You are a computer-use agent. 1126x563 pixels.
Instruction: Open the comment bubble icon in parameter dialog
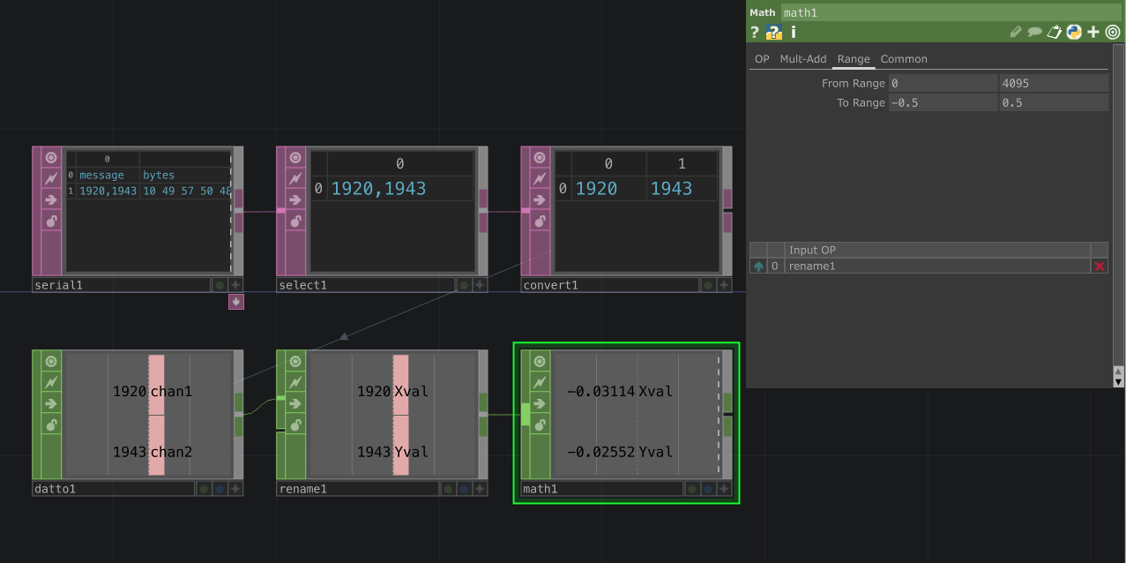(x=1034, y=32)
